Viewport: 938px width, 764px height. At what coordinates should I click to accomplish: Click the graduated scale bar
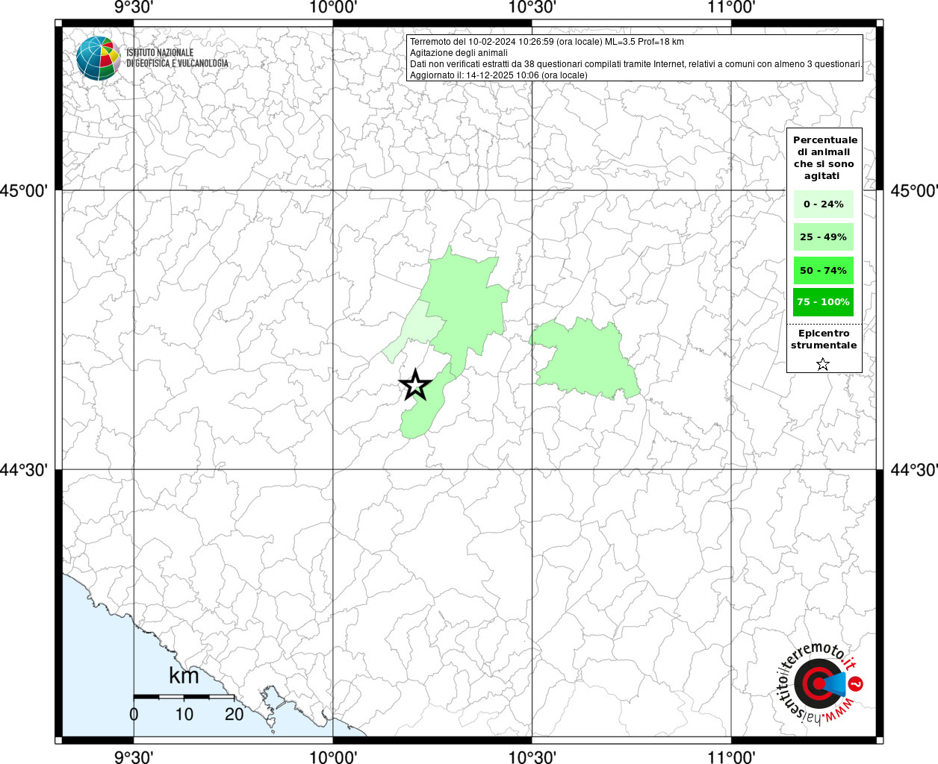[184, 697]
